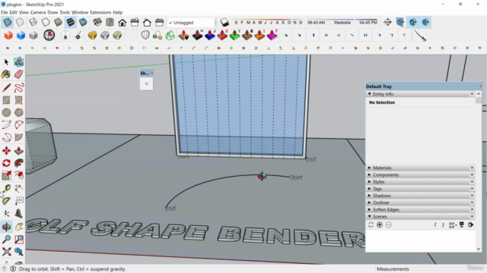Activate the Axes tool
487x273 pixels.
pos(6,213)
